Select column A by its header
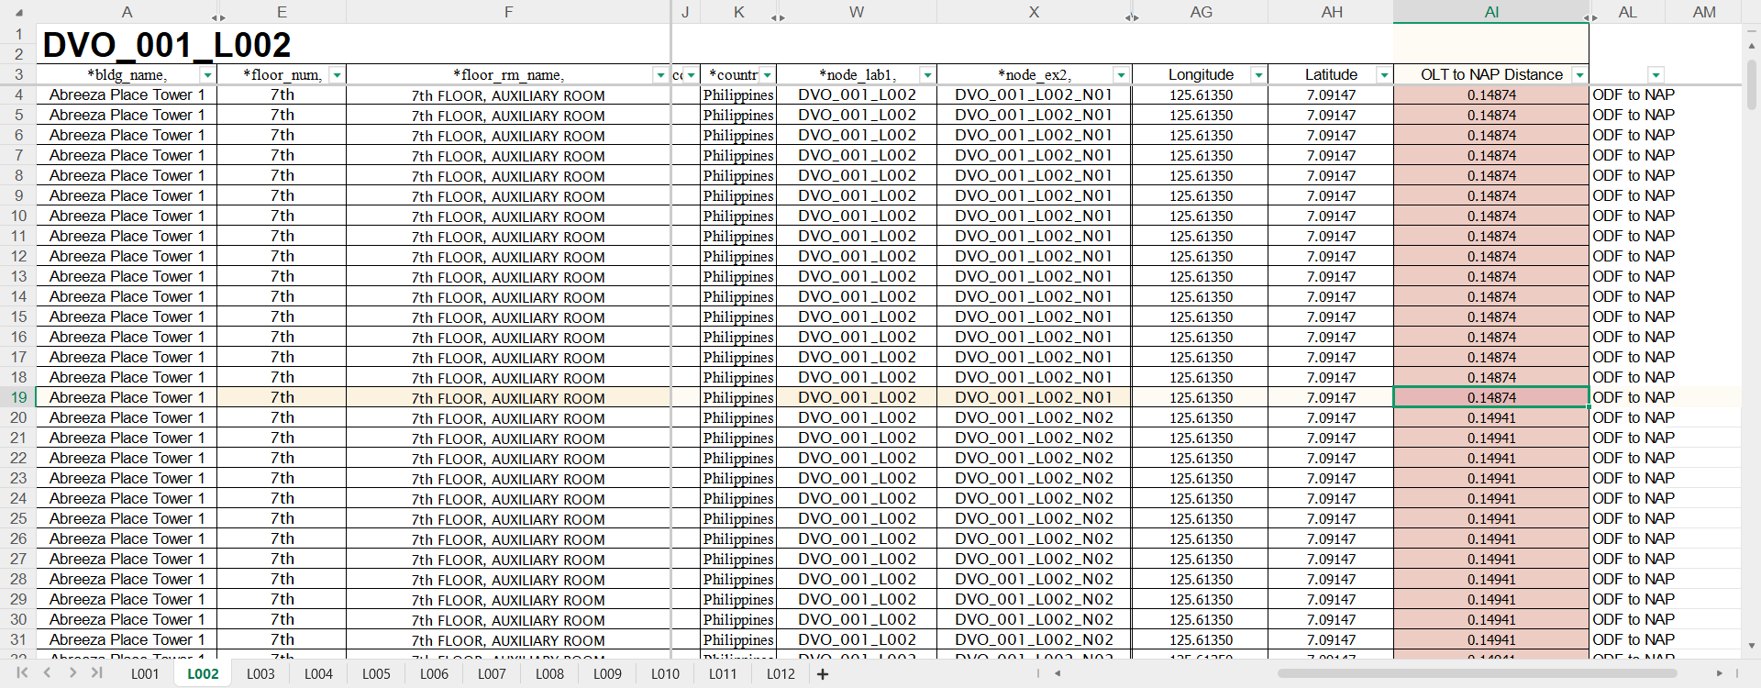 127,12
